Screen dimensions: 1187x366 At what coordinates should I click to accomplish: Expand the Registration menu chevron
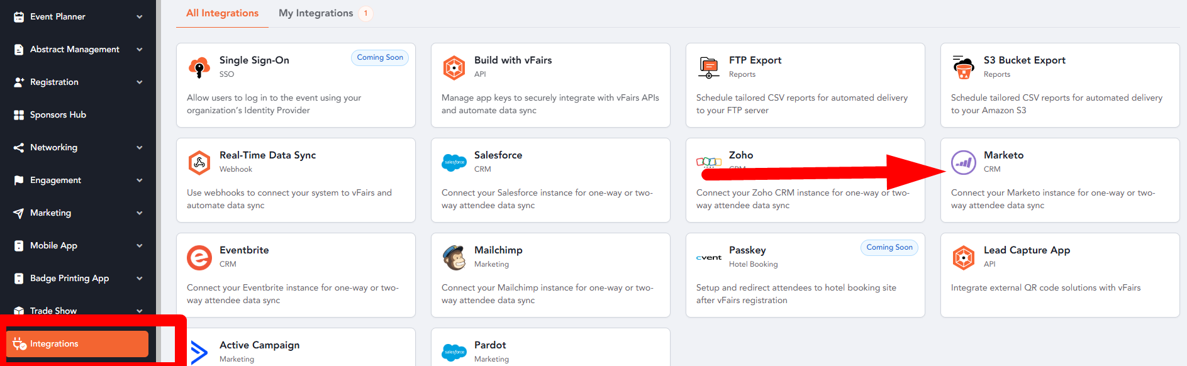point(140,82)
